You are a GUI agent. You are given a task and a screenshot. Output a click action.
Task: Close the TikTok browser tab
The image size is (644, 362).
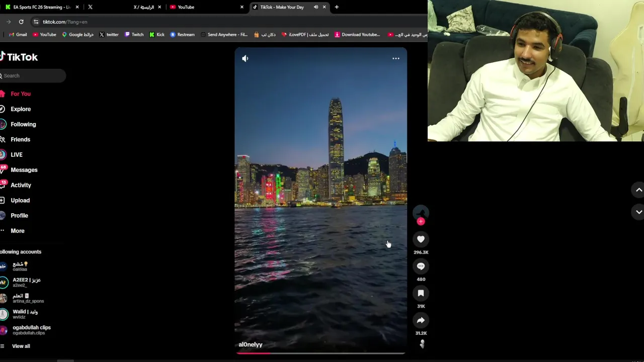[324, 7]
